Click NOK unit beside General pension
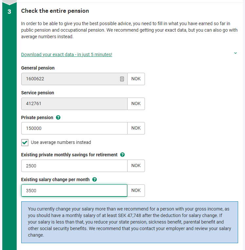The width and height of the screenshot is (245, 250). [x=136, y=79]
